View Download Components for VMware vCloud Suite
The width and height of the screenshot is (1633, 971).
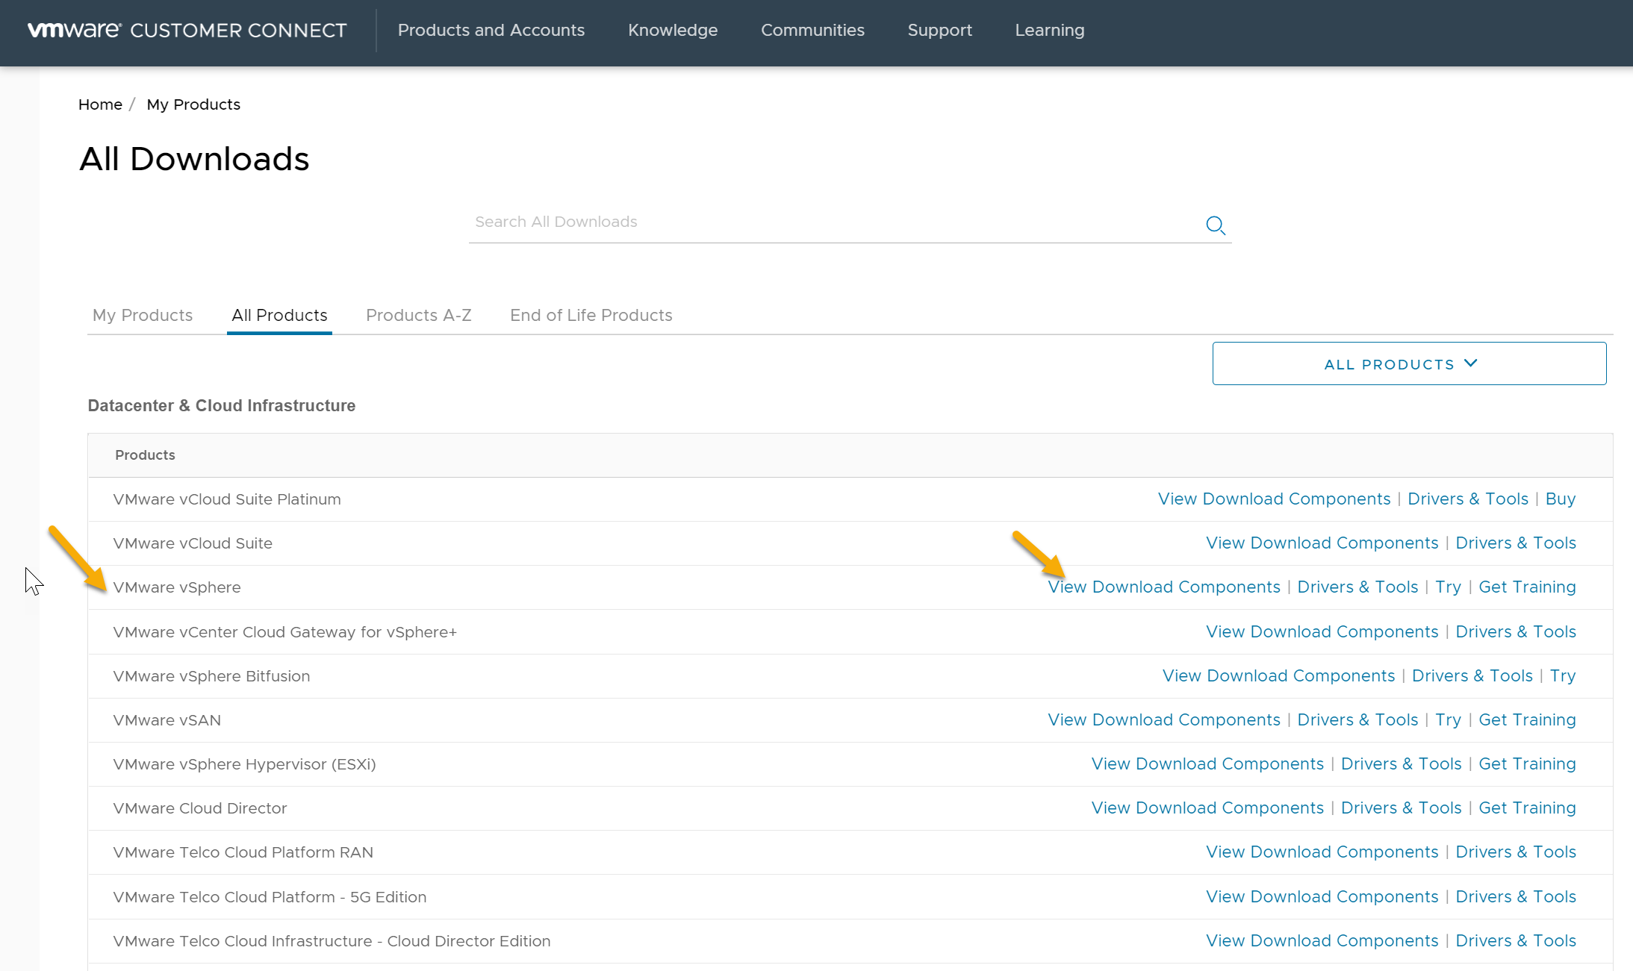[x=1322, y=543]
